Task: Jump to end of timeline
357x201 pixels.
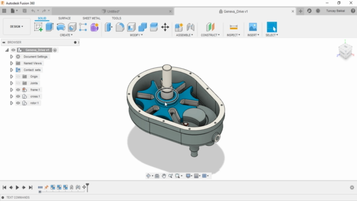Action: coord(31,188)
